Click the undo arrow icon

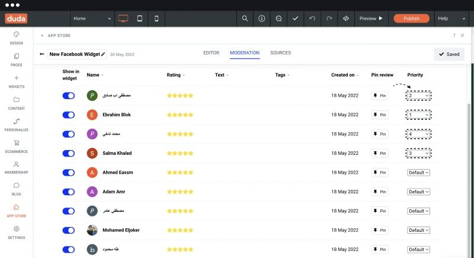312,18
